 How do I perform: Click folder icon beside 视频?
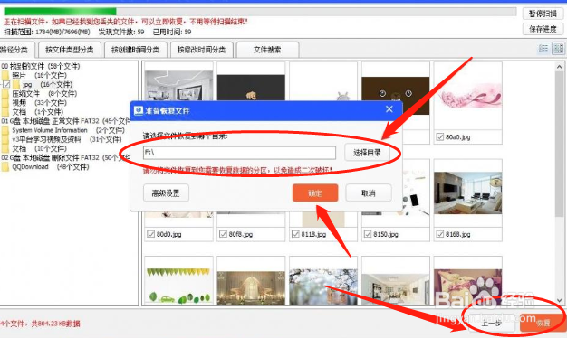[5, 103]
